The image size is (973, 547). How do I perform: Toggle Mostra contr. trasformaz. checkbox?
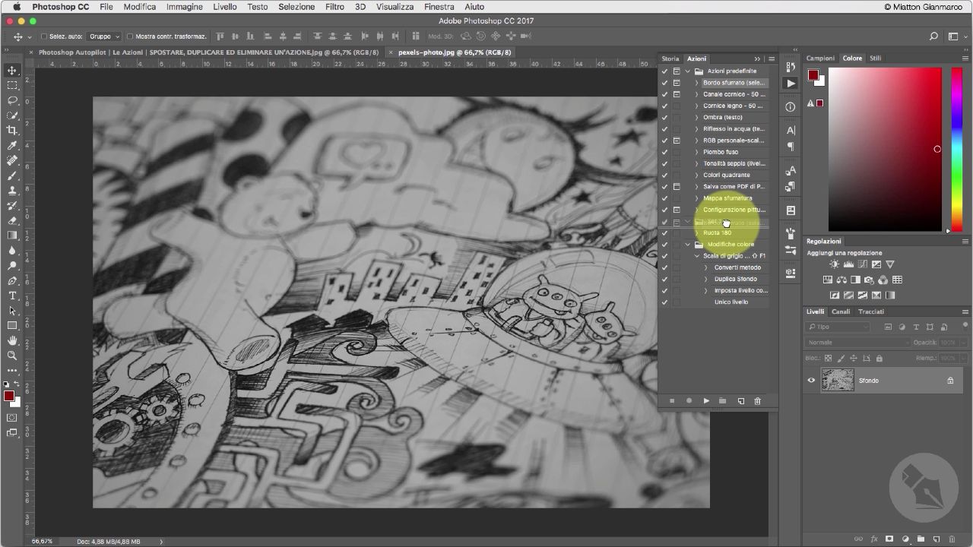tap(129, 36)
